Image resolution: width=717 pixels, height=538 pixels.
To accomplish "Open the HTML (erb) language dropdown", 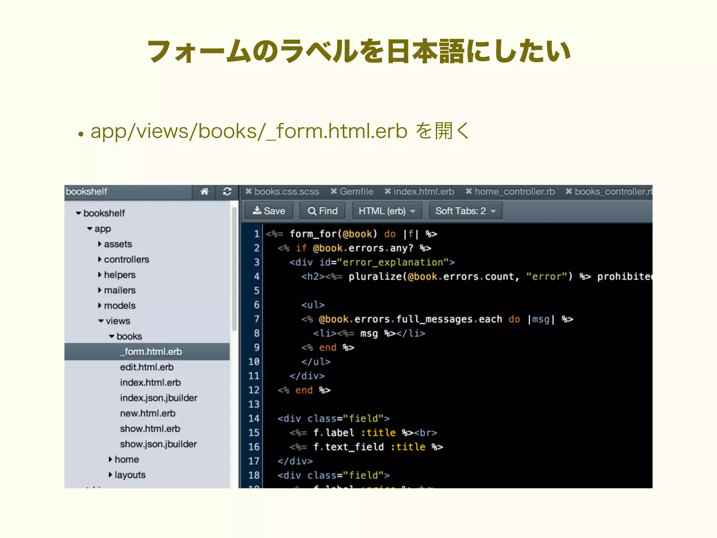I will [x=387, y=211].
